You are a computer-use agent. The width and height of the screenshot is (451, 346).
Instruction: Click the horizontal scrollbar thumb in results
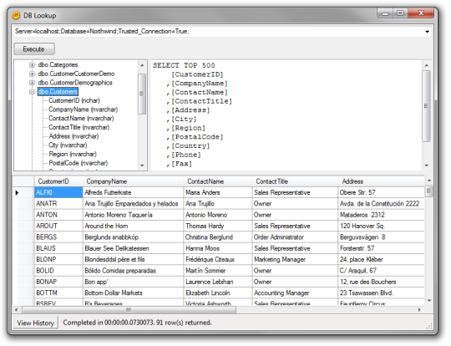click(129, 310)
